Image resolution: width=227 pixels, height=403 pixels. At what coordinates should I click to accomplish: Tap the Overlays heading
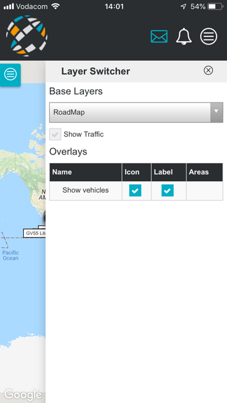point(68,152)
